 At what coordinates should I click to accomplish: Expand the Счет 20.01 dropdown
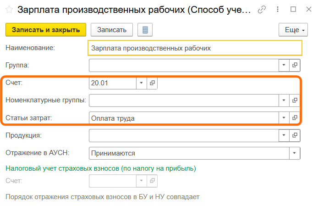141,83
